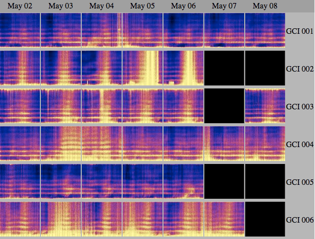Select GCI 006 spectrogram for May 07
The height and width of the screenshot is (239, 315).
(x=224, y=219)
